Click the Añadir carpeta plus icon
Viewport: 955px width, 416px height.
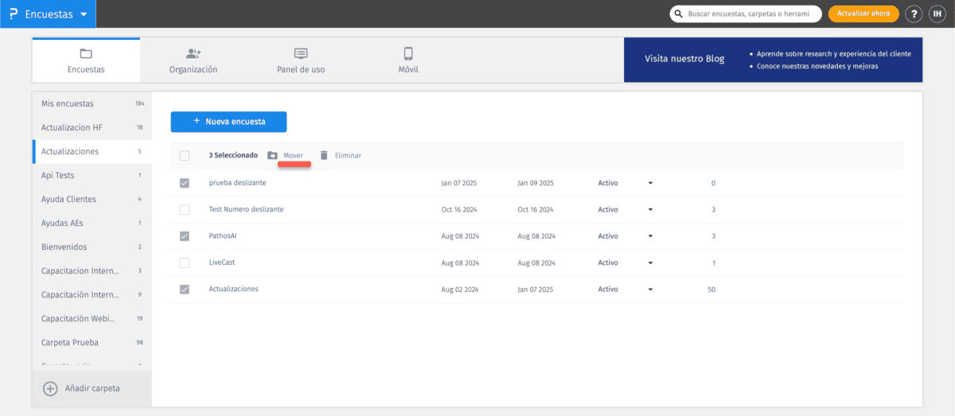(50, 388)
